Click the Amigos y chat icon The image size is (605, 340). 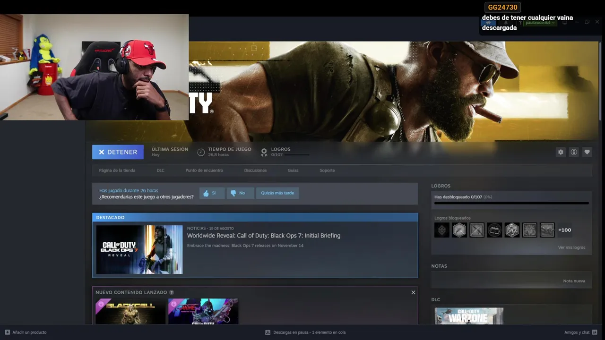pos(595,332)
